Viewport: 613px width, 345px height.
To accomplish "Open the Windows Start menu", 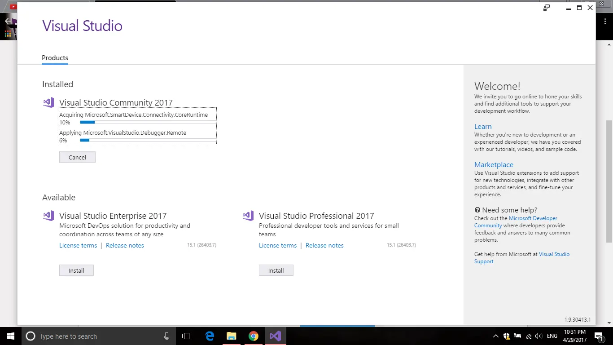I will 10,336.
